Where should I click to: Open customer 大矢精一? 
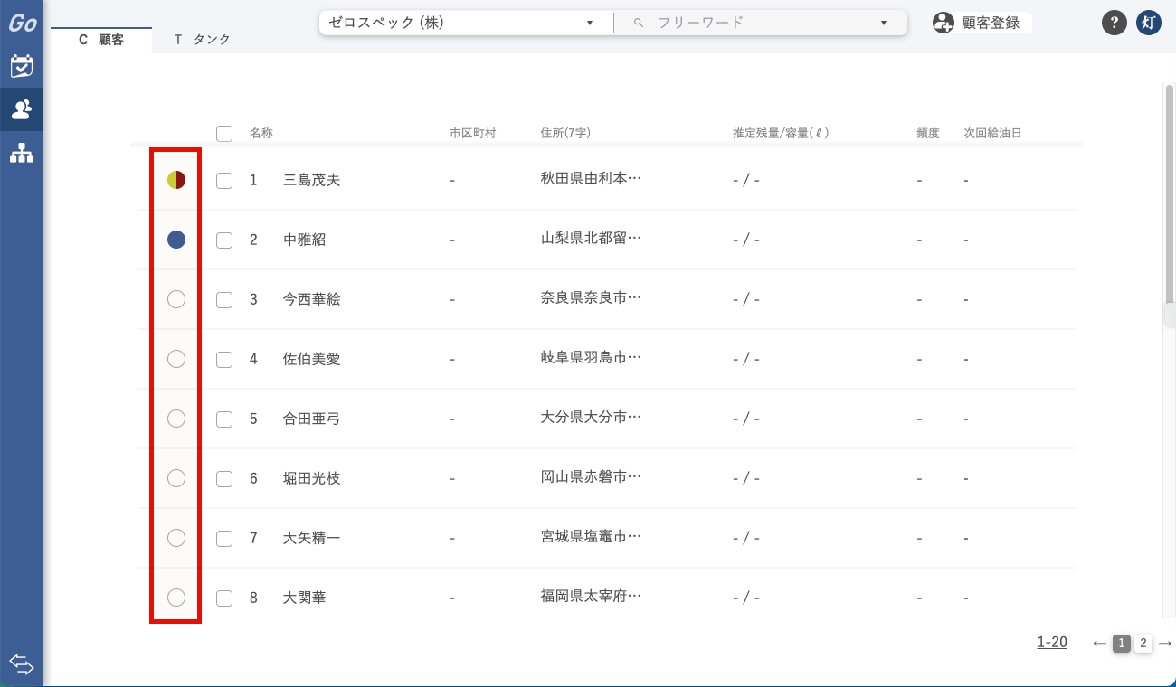click(312, 538)
